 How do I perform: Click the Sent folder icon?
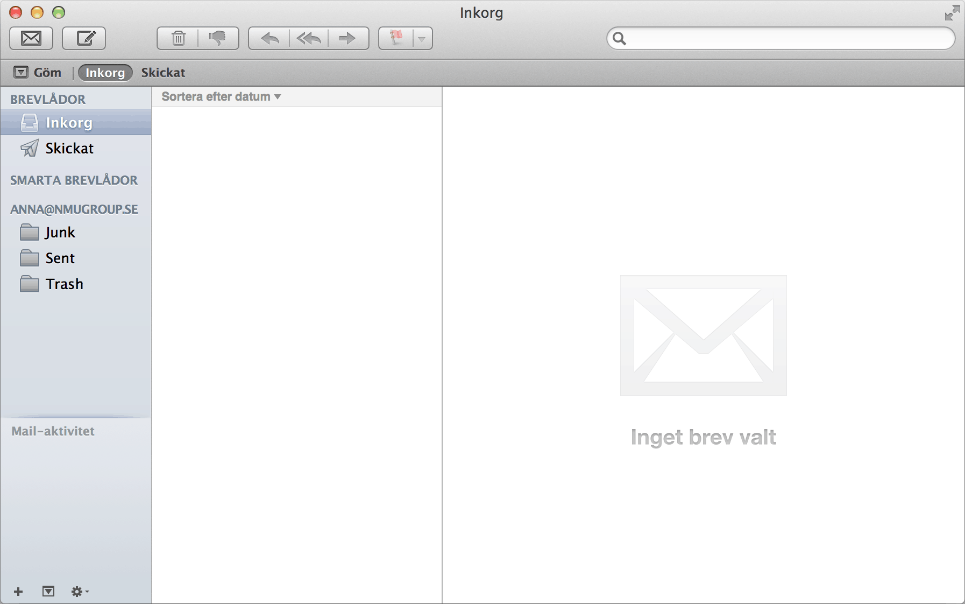pyautogui.click(x=30, y=258)
